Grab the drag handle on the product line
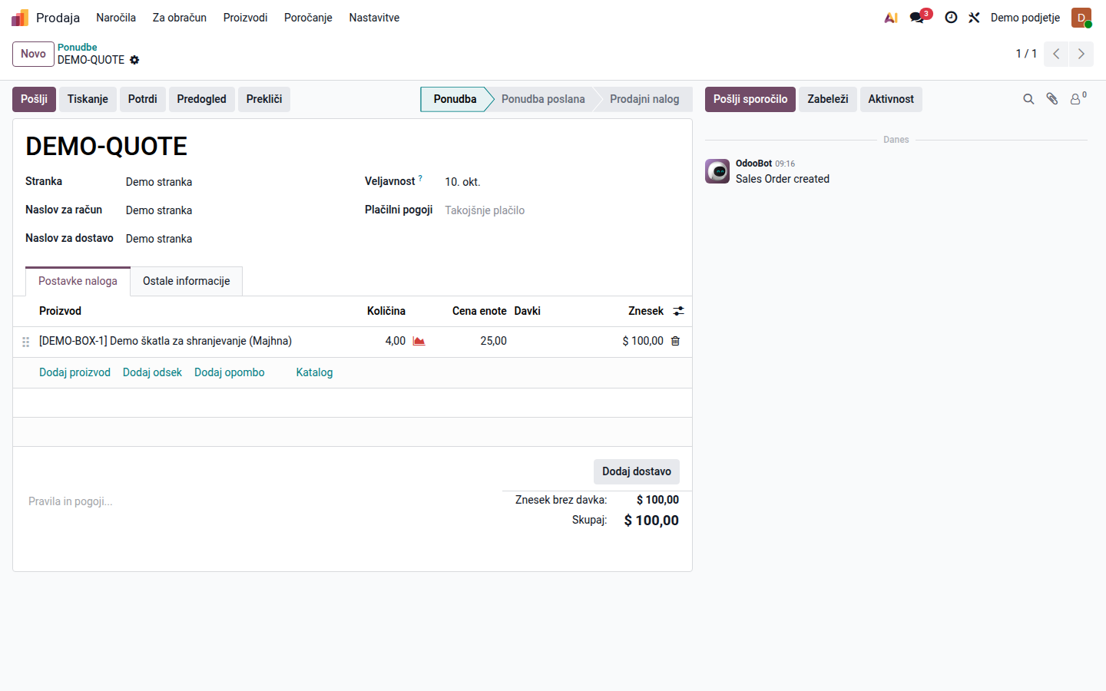This screenshot has height=691, width=1106. 25,342
